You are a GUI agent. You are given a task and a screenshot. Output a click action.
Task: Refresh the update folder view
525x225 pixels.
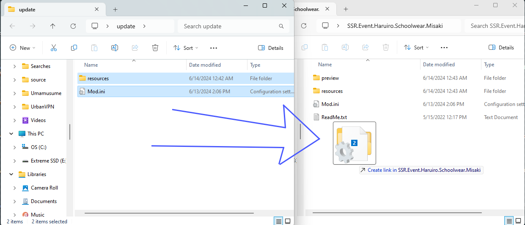[x=73, y=26]
